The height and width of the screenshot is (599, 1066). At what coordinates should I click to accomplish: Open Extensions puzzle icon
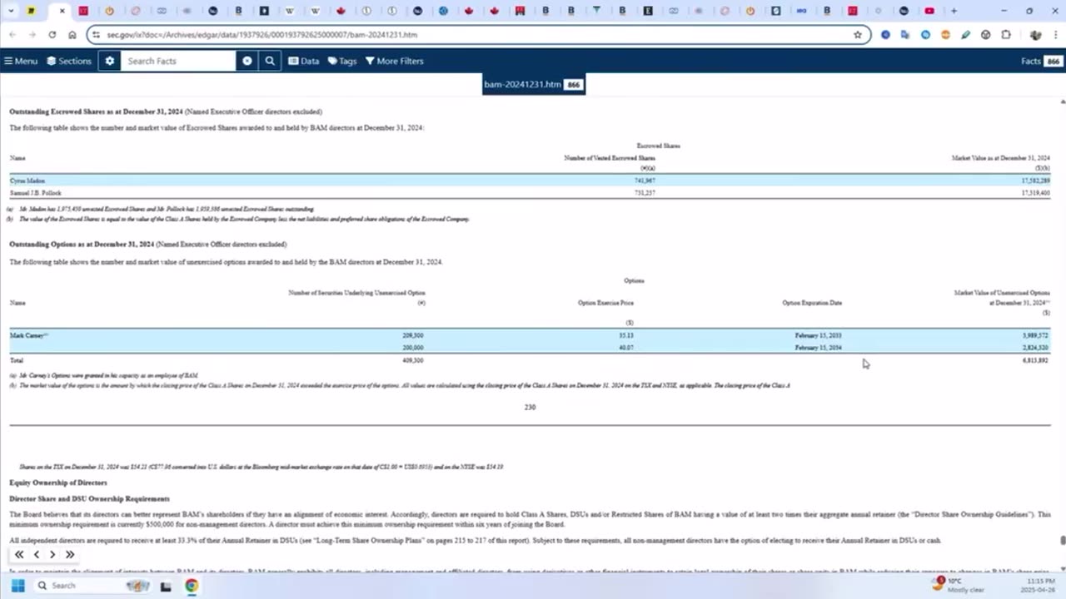[x=1006, y=35]
